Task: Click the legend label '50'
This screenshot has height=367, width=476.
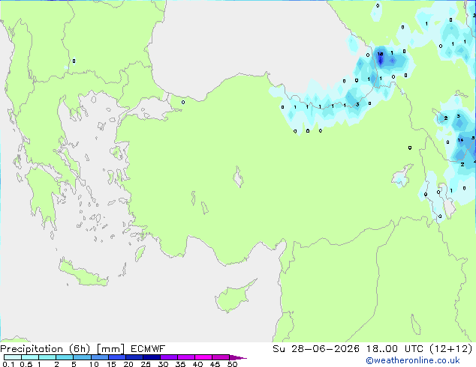Action: coord(233,364)
